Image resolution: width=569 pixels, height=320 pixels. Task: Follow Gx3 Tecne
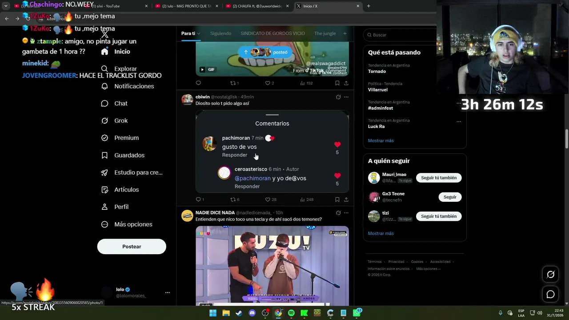click(450, 197)
